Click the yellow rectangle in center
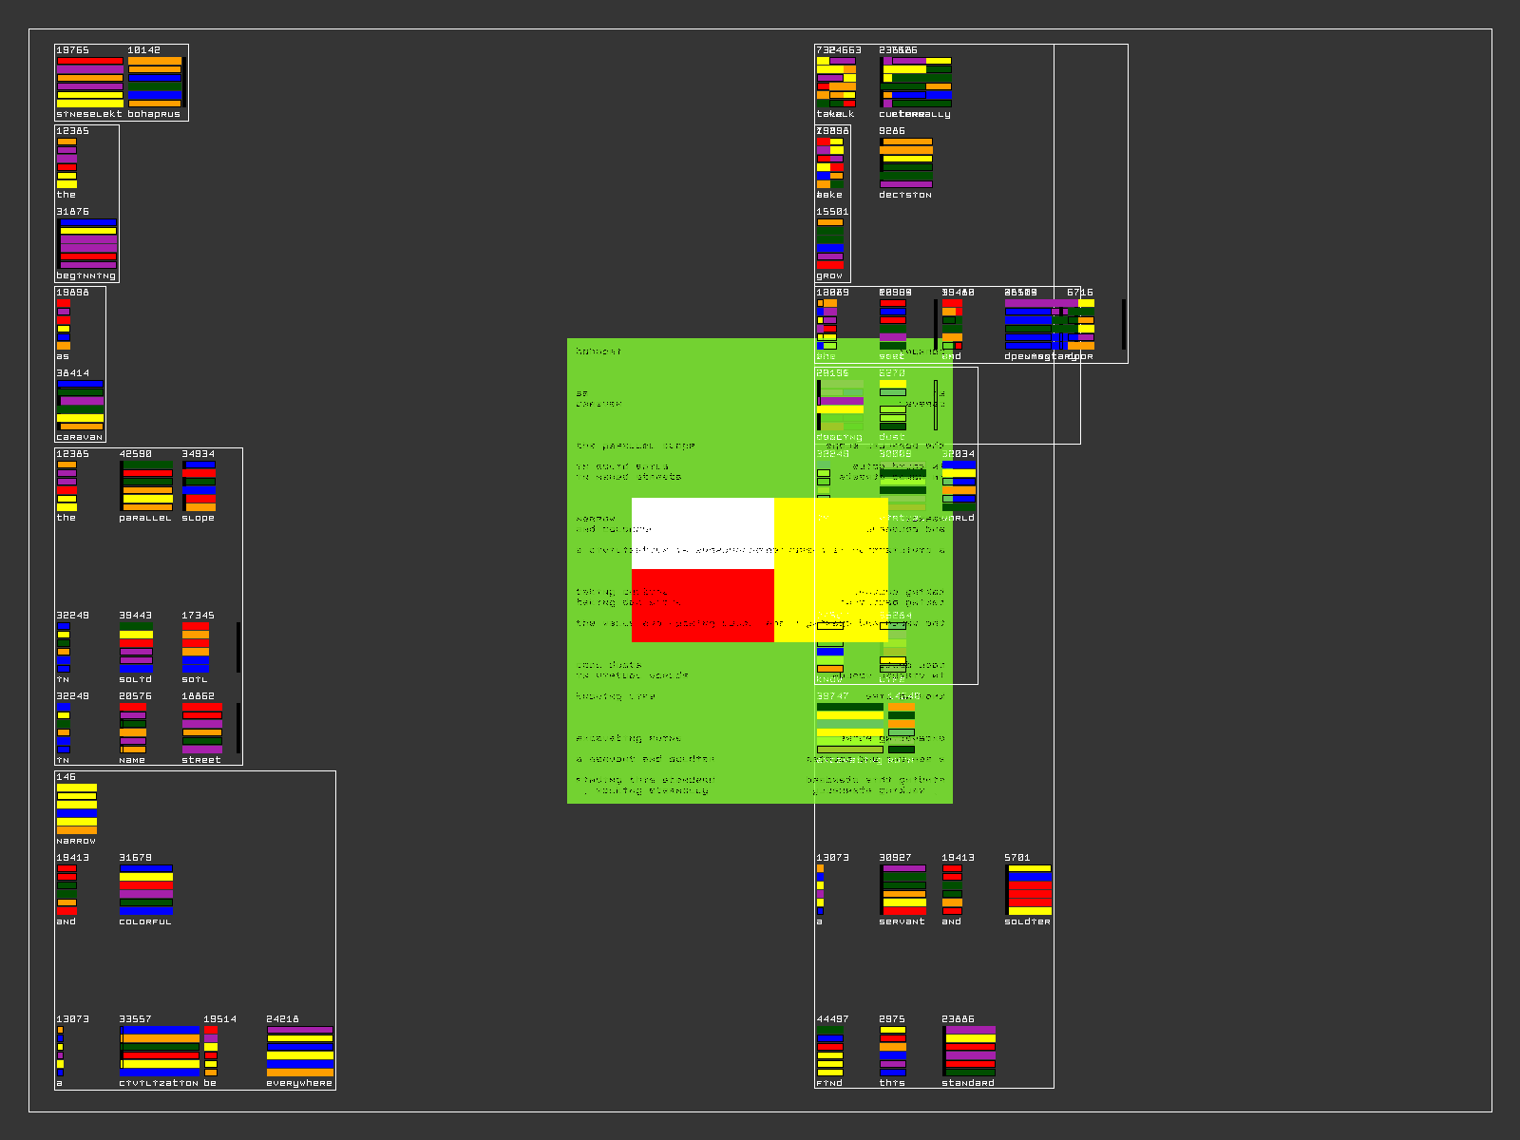 pyautogui.click(x=831, y=570)
